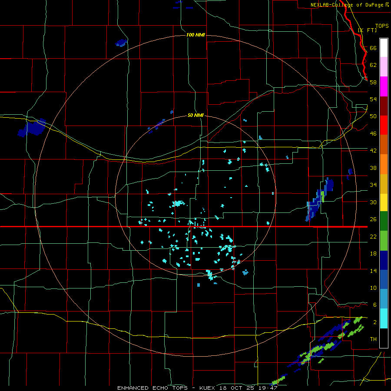Click the magenta legend swatch
Viewport: 391px width, 391px height.
[384, 86]
